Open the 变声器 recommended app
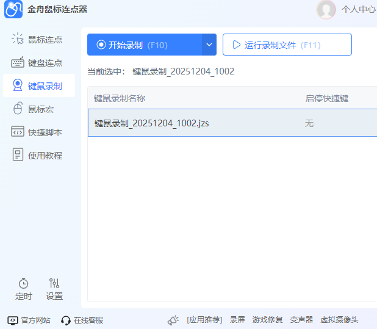 tap(301, 320)
